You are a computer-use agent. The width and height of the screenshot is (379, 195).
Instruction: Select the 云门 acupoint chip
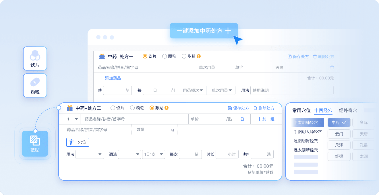point(339,134)
